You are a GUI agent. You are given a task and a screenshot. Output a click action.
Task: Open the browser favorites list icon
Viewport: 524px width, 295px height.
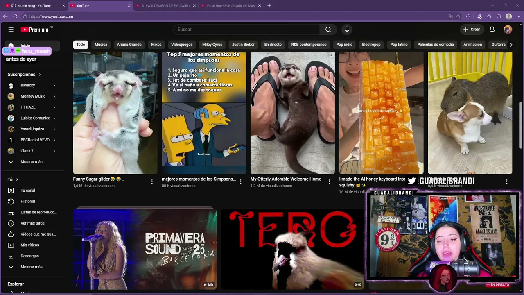tap(489, 16)
